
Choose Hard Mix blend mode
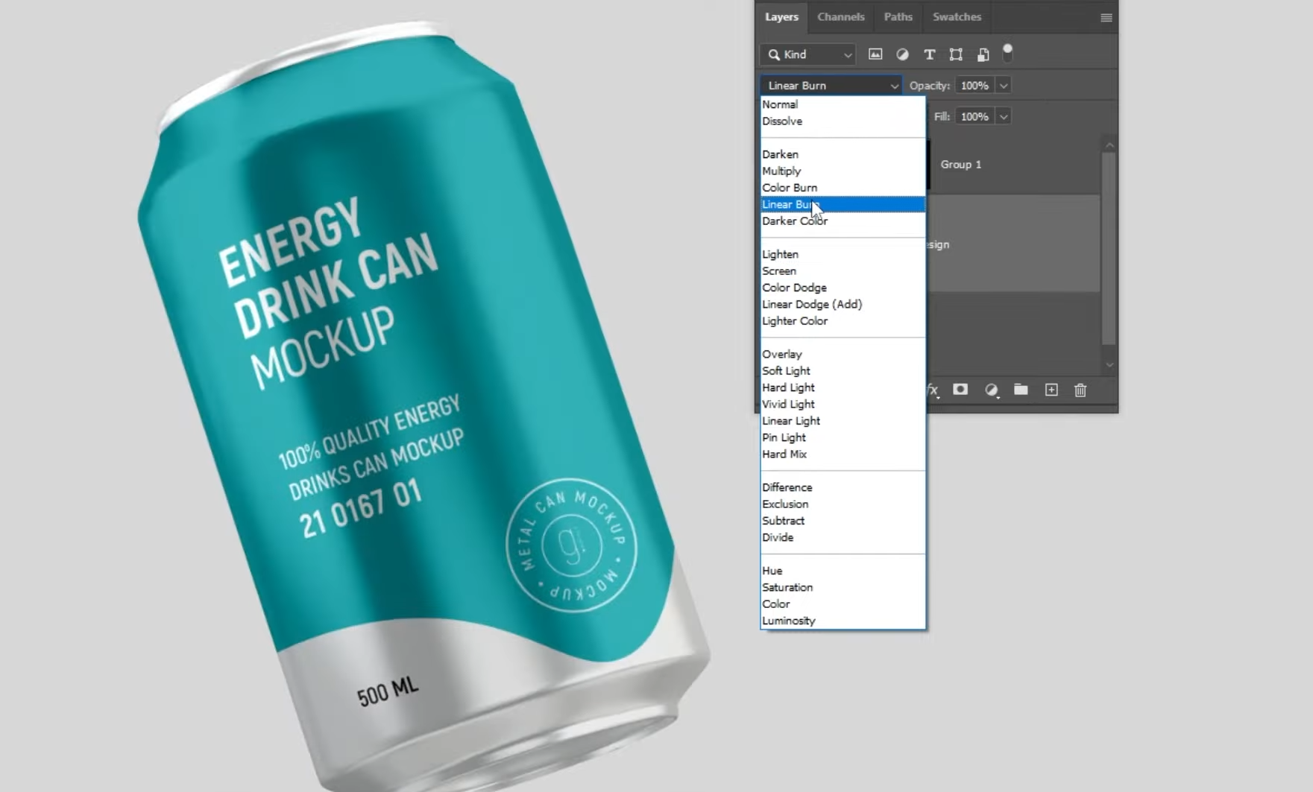[843, 454]
